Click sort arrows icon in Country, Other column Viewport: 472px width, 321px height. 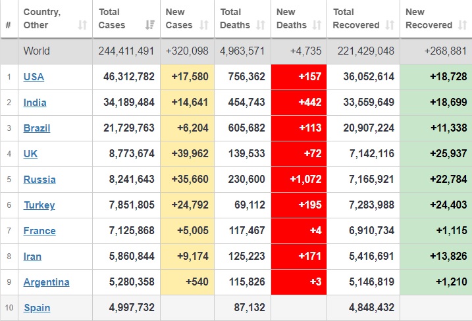(82, 25)
